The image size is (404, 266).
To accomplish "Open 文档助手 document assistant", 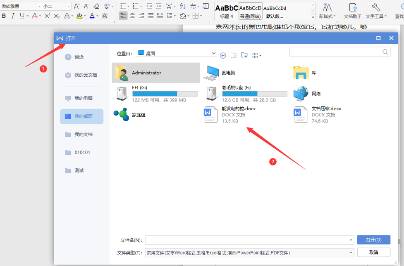I will [x=352, y=11].
